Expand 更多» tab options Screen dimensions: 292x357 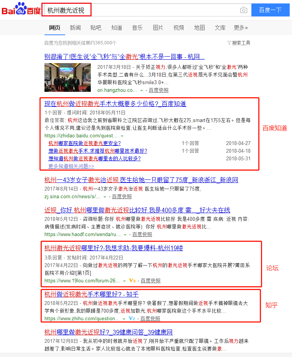click(241, 28)
